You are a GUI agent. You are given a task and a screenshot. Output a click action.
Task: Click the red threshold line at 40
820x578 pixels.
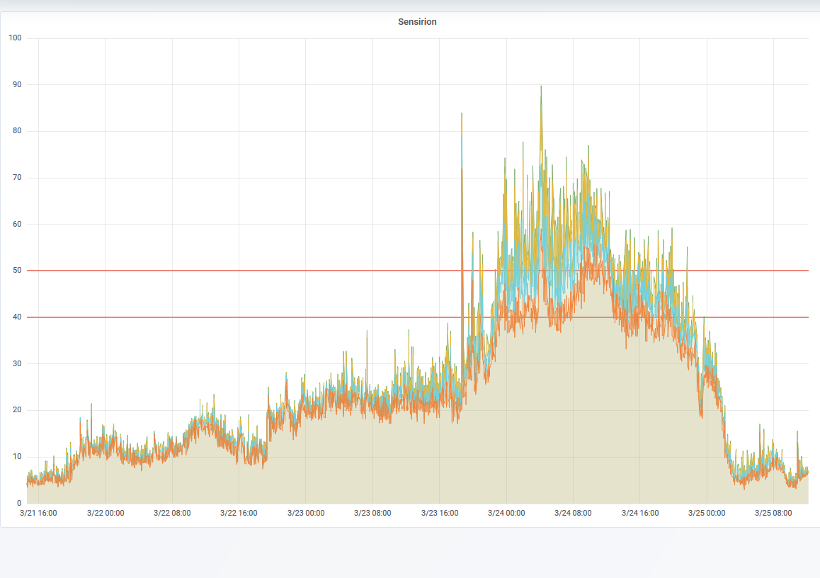pyautogui.click(x=417, y=317)
